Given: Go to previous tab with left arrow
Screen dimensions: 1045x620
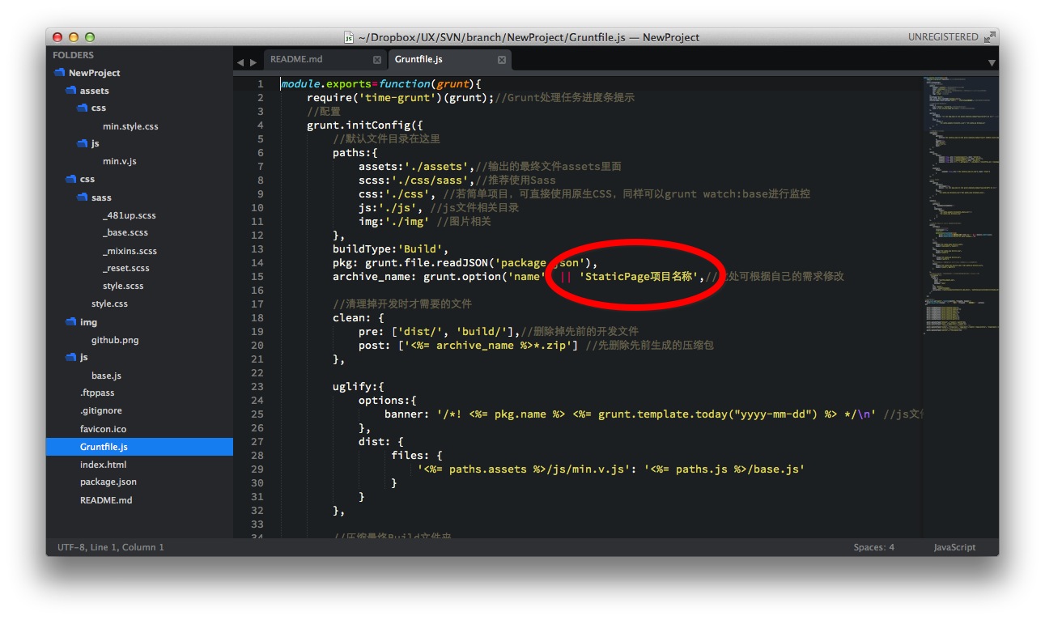Looking at the screenshot, I should pyautogui.click(x=240, y=62).
